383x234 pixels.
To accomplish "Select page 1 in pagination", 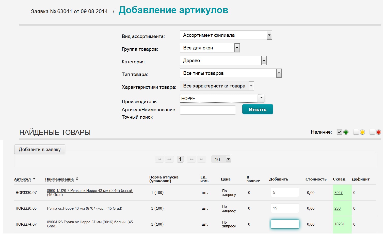I will [x=180, y=159].
